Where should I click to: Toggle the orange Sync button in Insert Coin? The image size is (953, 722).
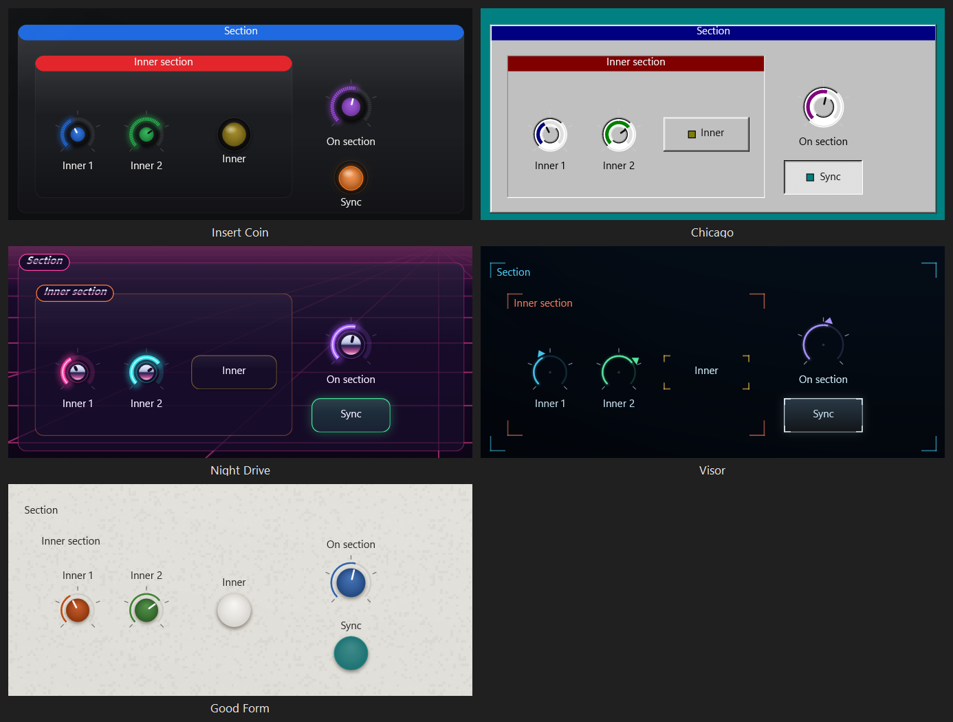(x=351, y=178)
